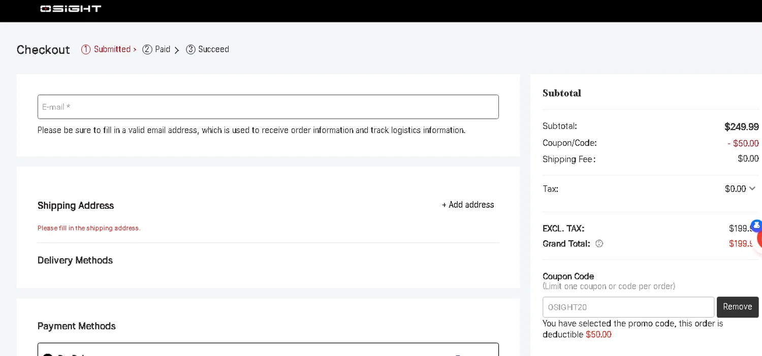Click the valid email address notice text
Image resolution: width=762 pixels, height=356 pixels.
click(251, 130)
